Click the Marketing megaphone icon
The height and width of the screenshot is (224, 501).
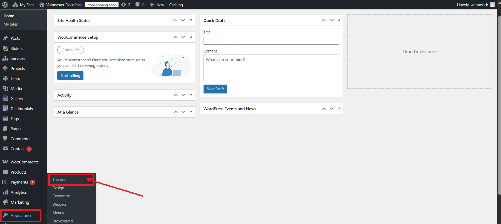coord(5,202)
